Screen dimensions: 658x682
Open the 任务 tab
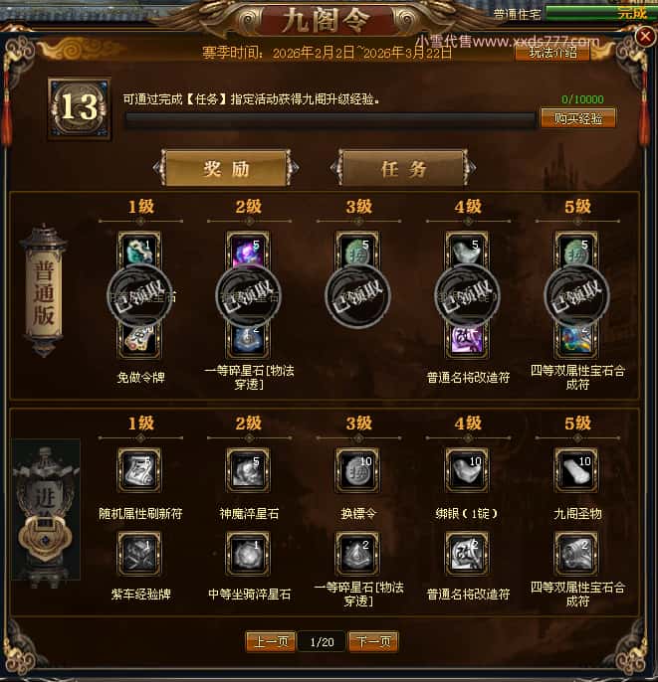pyautogui.click(x=403, y=168)
